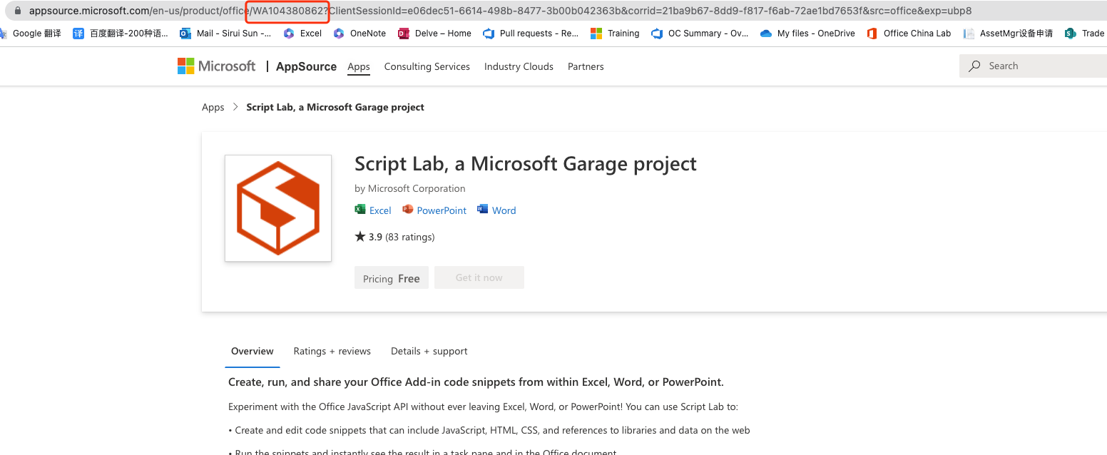
Task: Open My files - OneDrive bookmark
Action: tap(807, 33)
